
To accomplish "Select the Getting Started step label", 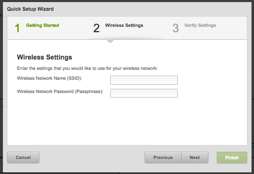I will click(x=42, y=25).
